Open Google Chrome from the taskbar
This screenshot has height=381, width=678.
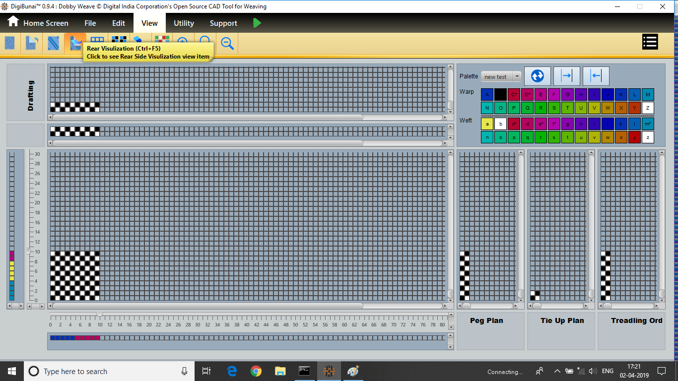click(x=256, y=371)
